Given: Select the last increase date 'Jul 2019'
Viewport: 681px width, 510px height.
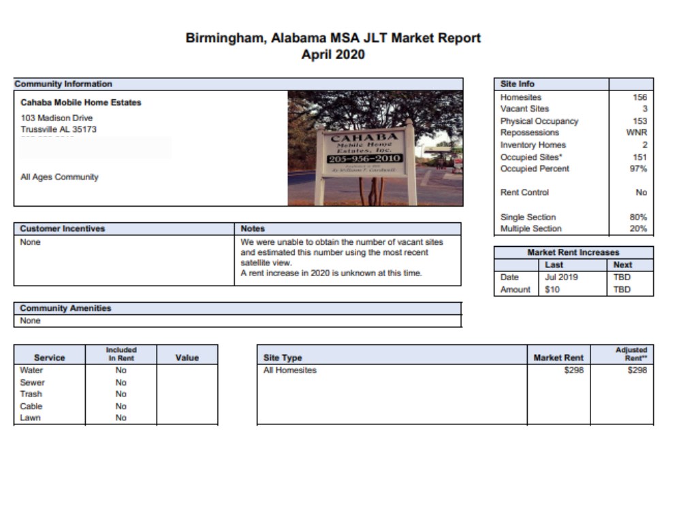Looking at the screenshot, I should click(x=561, y=277).
